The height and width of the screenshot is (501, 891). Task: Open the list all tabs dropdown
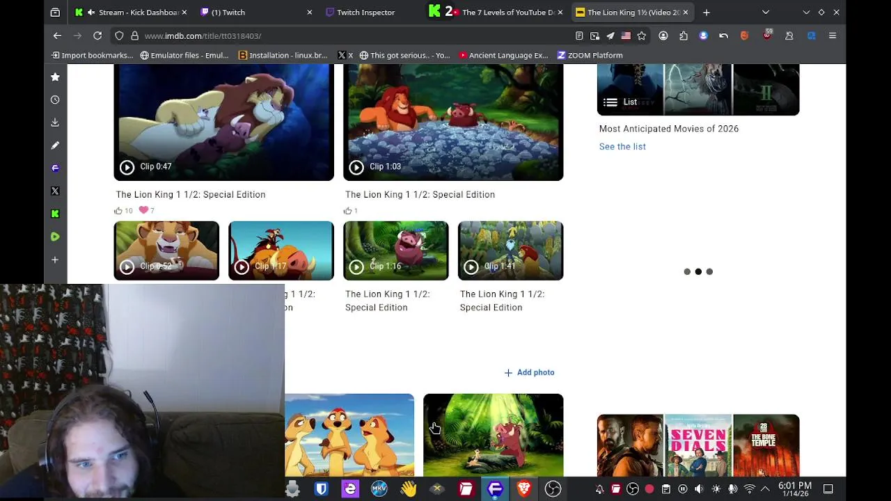tap(766, 12)
